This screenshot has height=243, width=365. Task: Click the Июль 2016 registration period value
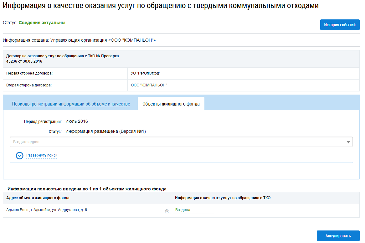(77, 121)
